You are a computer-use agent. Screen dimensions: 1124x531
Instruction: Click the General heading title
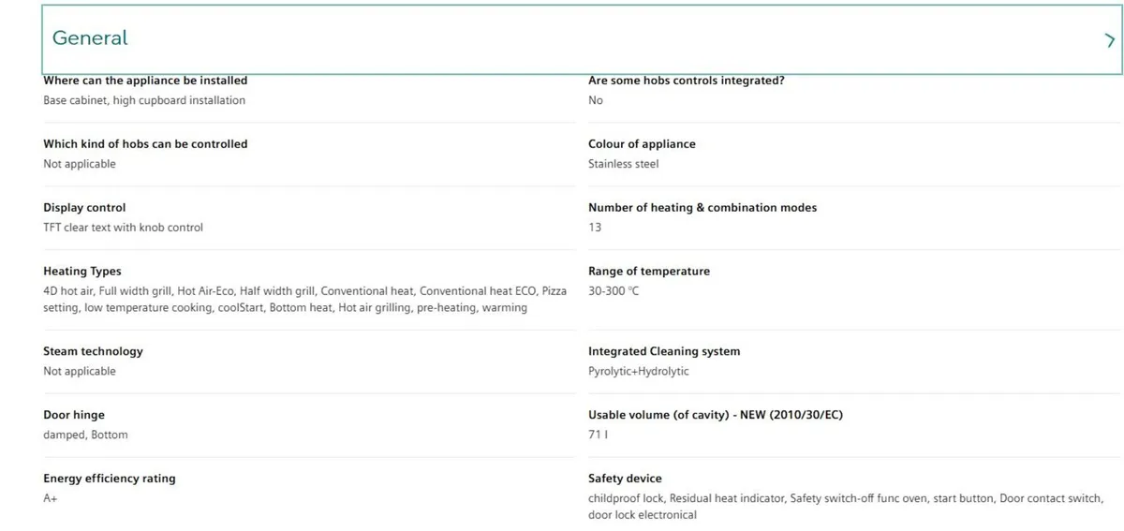[x=90, y=38]
